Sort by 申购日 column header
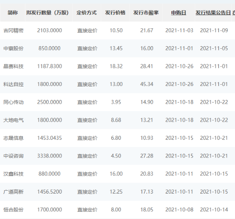235x219 pixels. [179, 13]
